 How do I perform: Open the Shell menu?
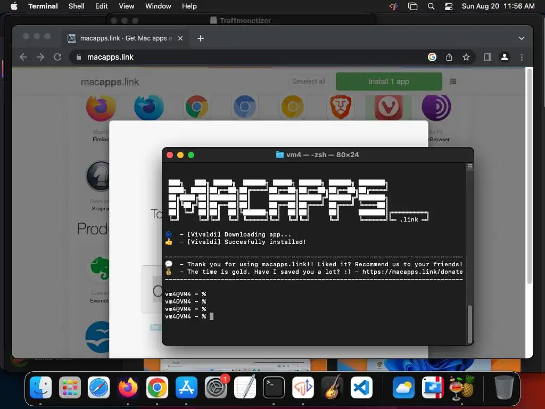(76, 6)
